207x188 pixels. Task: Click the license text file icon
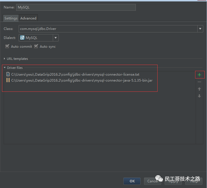click(x=8, y=74)
